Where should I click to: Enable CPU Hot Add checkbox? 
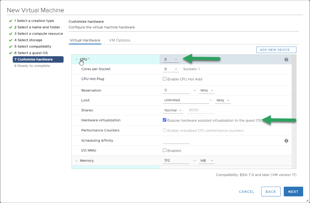tap(164, 79)
